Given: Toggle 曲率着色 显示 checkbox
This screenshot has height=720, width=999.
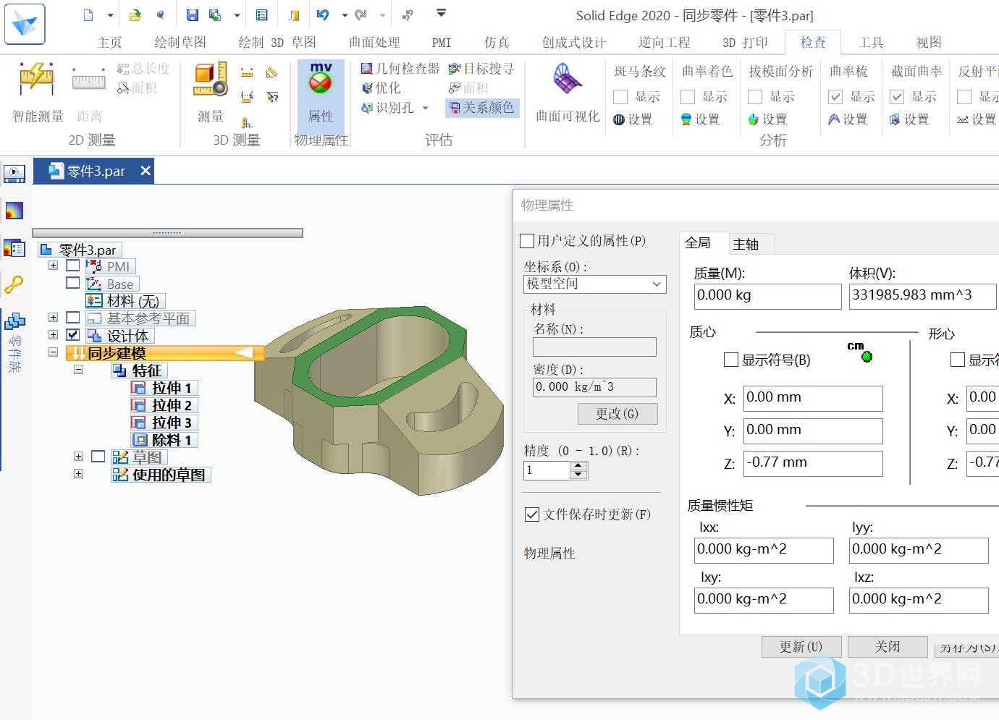Looking at the screenshot, I should pos(688,97).
